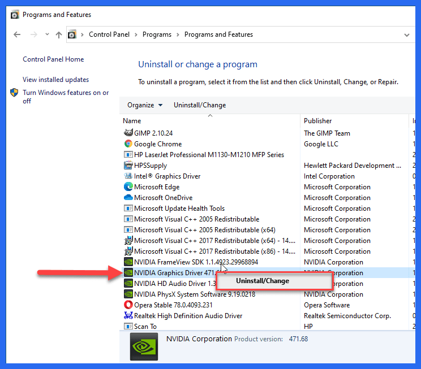Click the Intel Graphics Driver icon
Screen dimensions: 421x369
coord(128,176)
